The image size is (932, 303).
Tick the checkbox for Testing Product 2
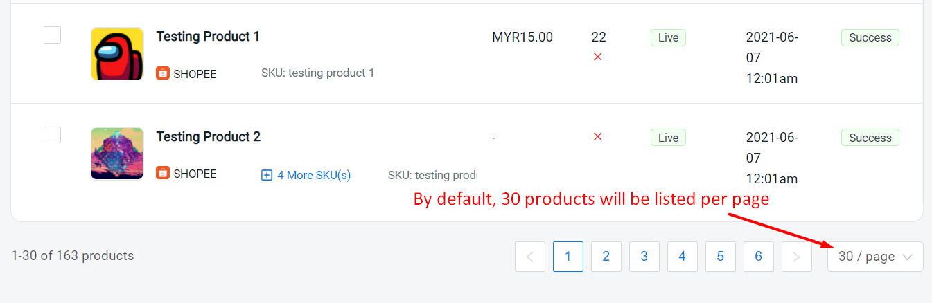coord(52,135)
